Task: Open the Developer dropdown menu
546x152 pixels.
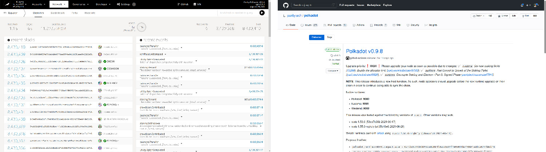Action: click(103, 4)
